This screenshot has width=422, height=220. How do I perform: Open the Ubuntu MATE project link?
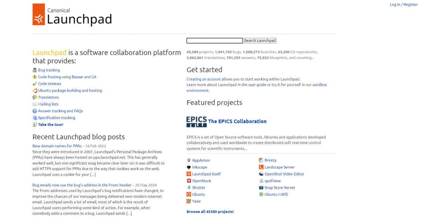click(x=276, y=194)
